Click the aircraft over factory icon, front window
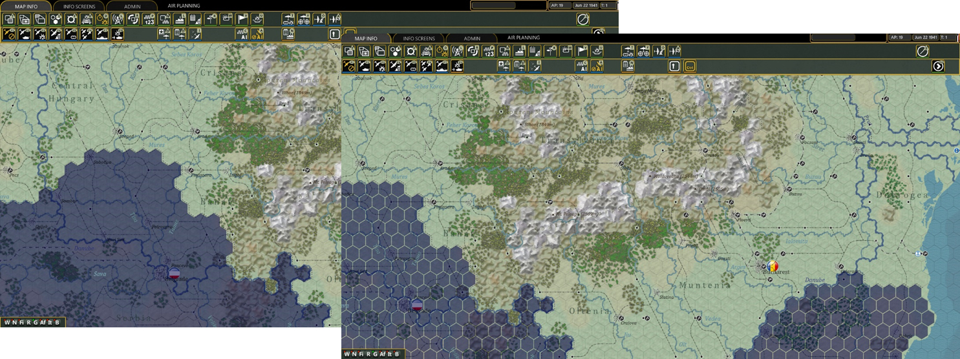Viewport: 960px width, 359px height. [395, 66]
